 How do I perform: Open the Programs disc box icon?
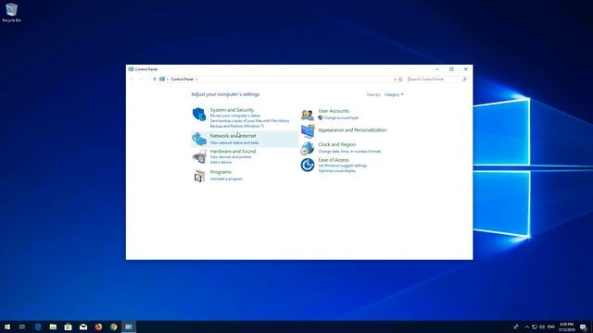coord(199,176)
